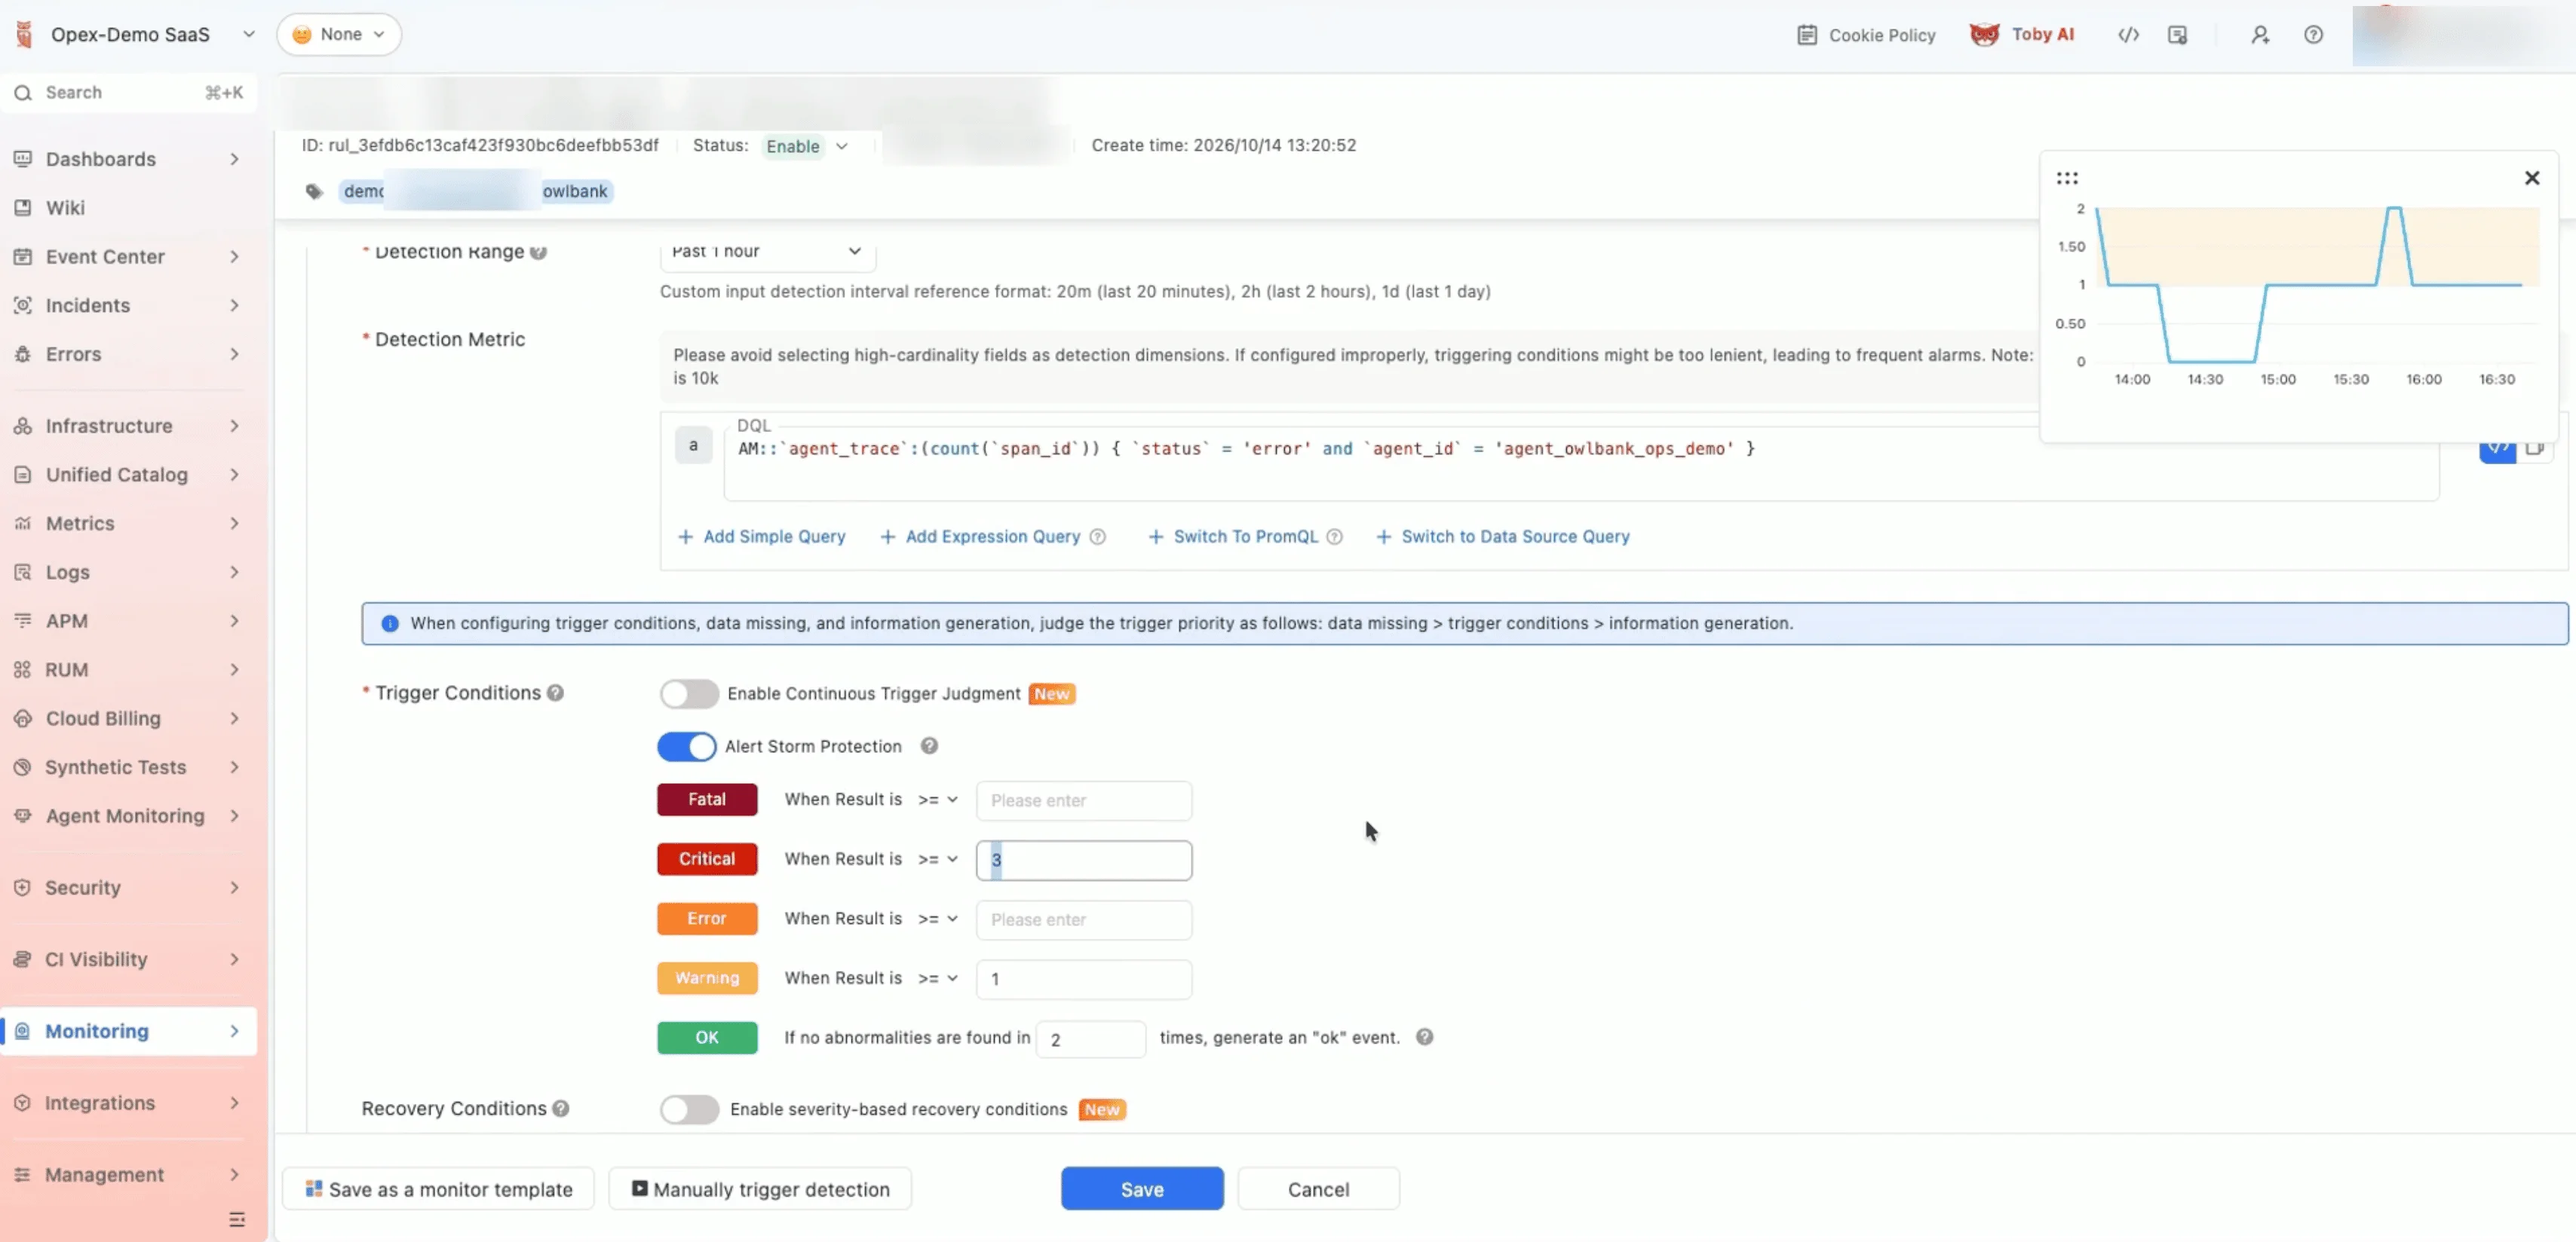Image resolution: width=2576 pixels, height=1242 pixels.
Task: Open the Status Enable dropdown
Action: [807, 146]
